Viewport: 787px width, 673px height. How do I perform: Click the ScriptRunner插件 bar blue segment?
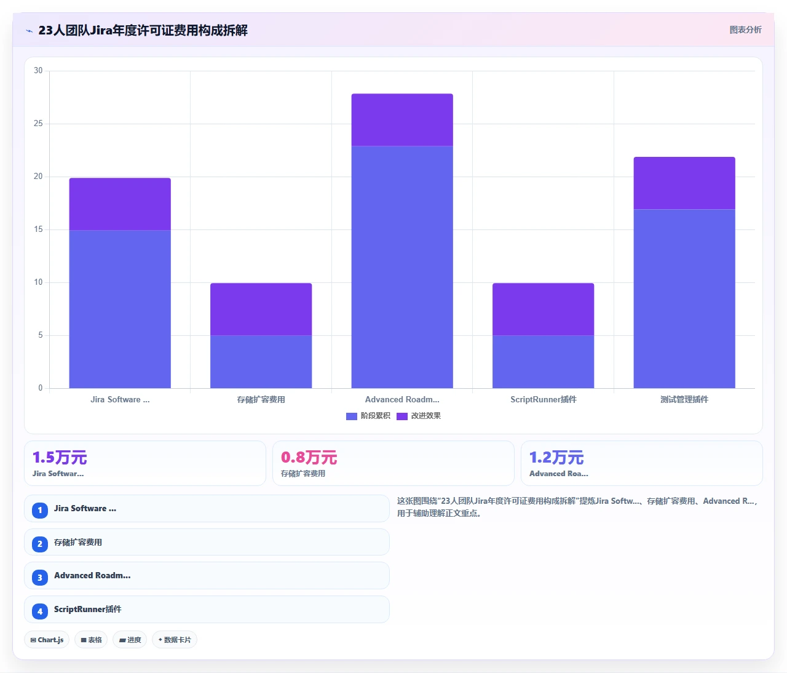click(x=544, y=362)
